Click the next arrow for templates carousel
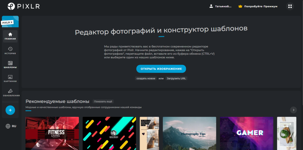 click(x=293, y=110)
